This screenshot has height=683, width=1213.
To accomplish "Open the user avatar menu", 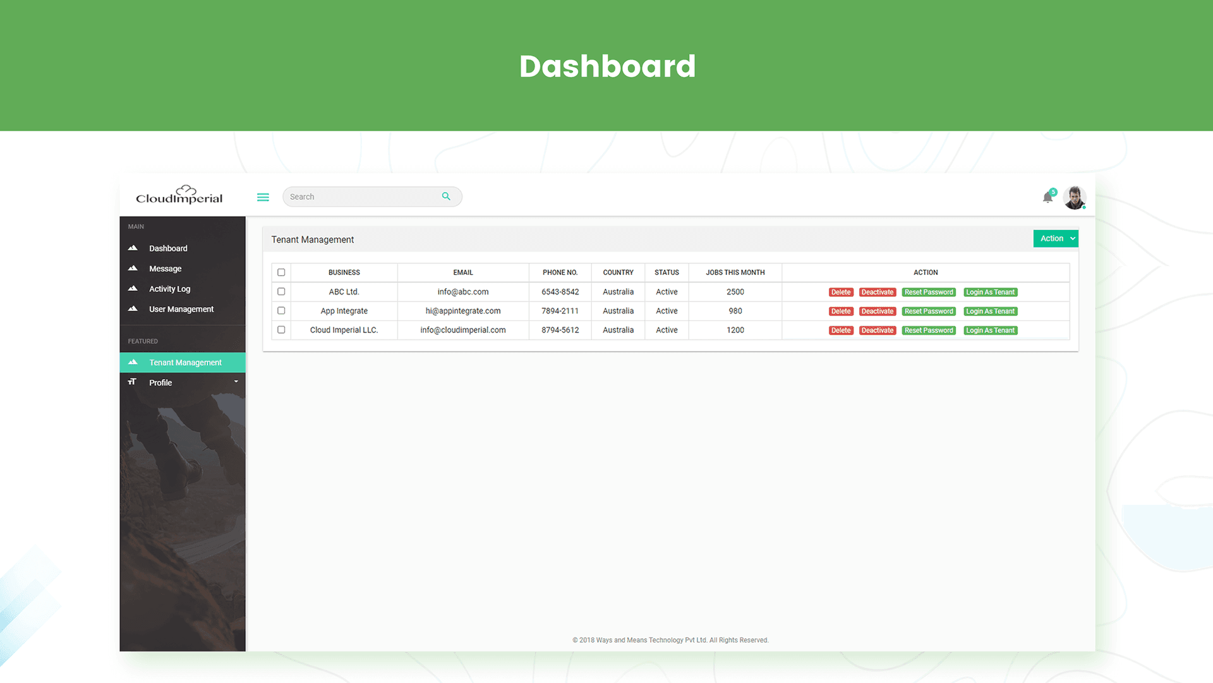I will coord(1074,197).
